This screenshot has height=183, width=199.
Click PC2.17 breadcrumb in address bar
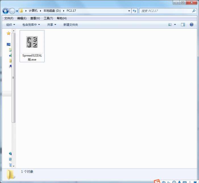point(71,11)
